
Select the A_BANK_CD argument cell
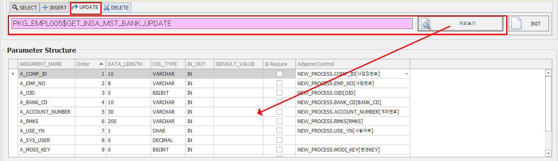tap(46, 102)
